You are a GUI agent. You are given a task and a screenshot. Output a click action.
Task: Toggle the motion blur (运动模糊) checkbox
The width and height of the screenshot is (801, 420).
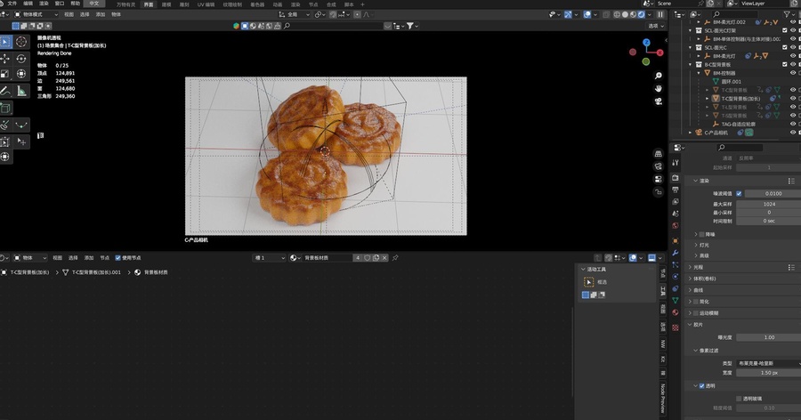pos(696,313)
